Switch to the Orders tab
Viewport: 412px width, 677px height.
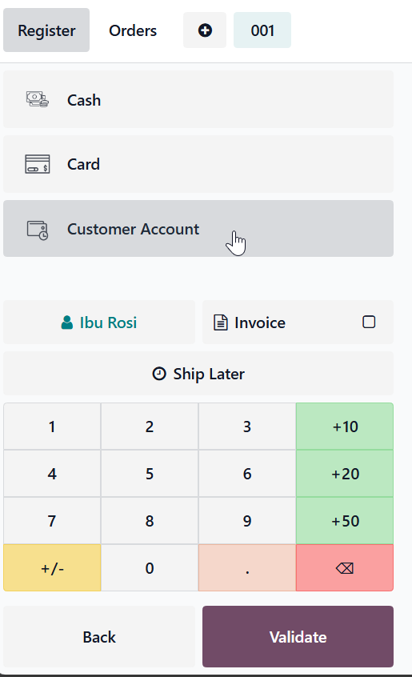[133, 30]
